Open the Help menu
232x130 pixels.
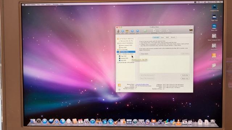[62, 4]
